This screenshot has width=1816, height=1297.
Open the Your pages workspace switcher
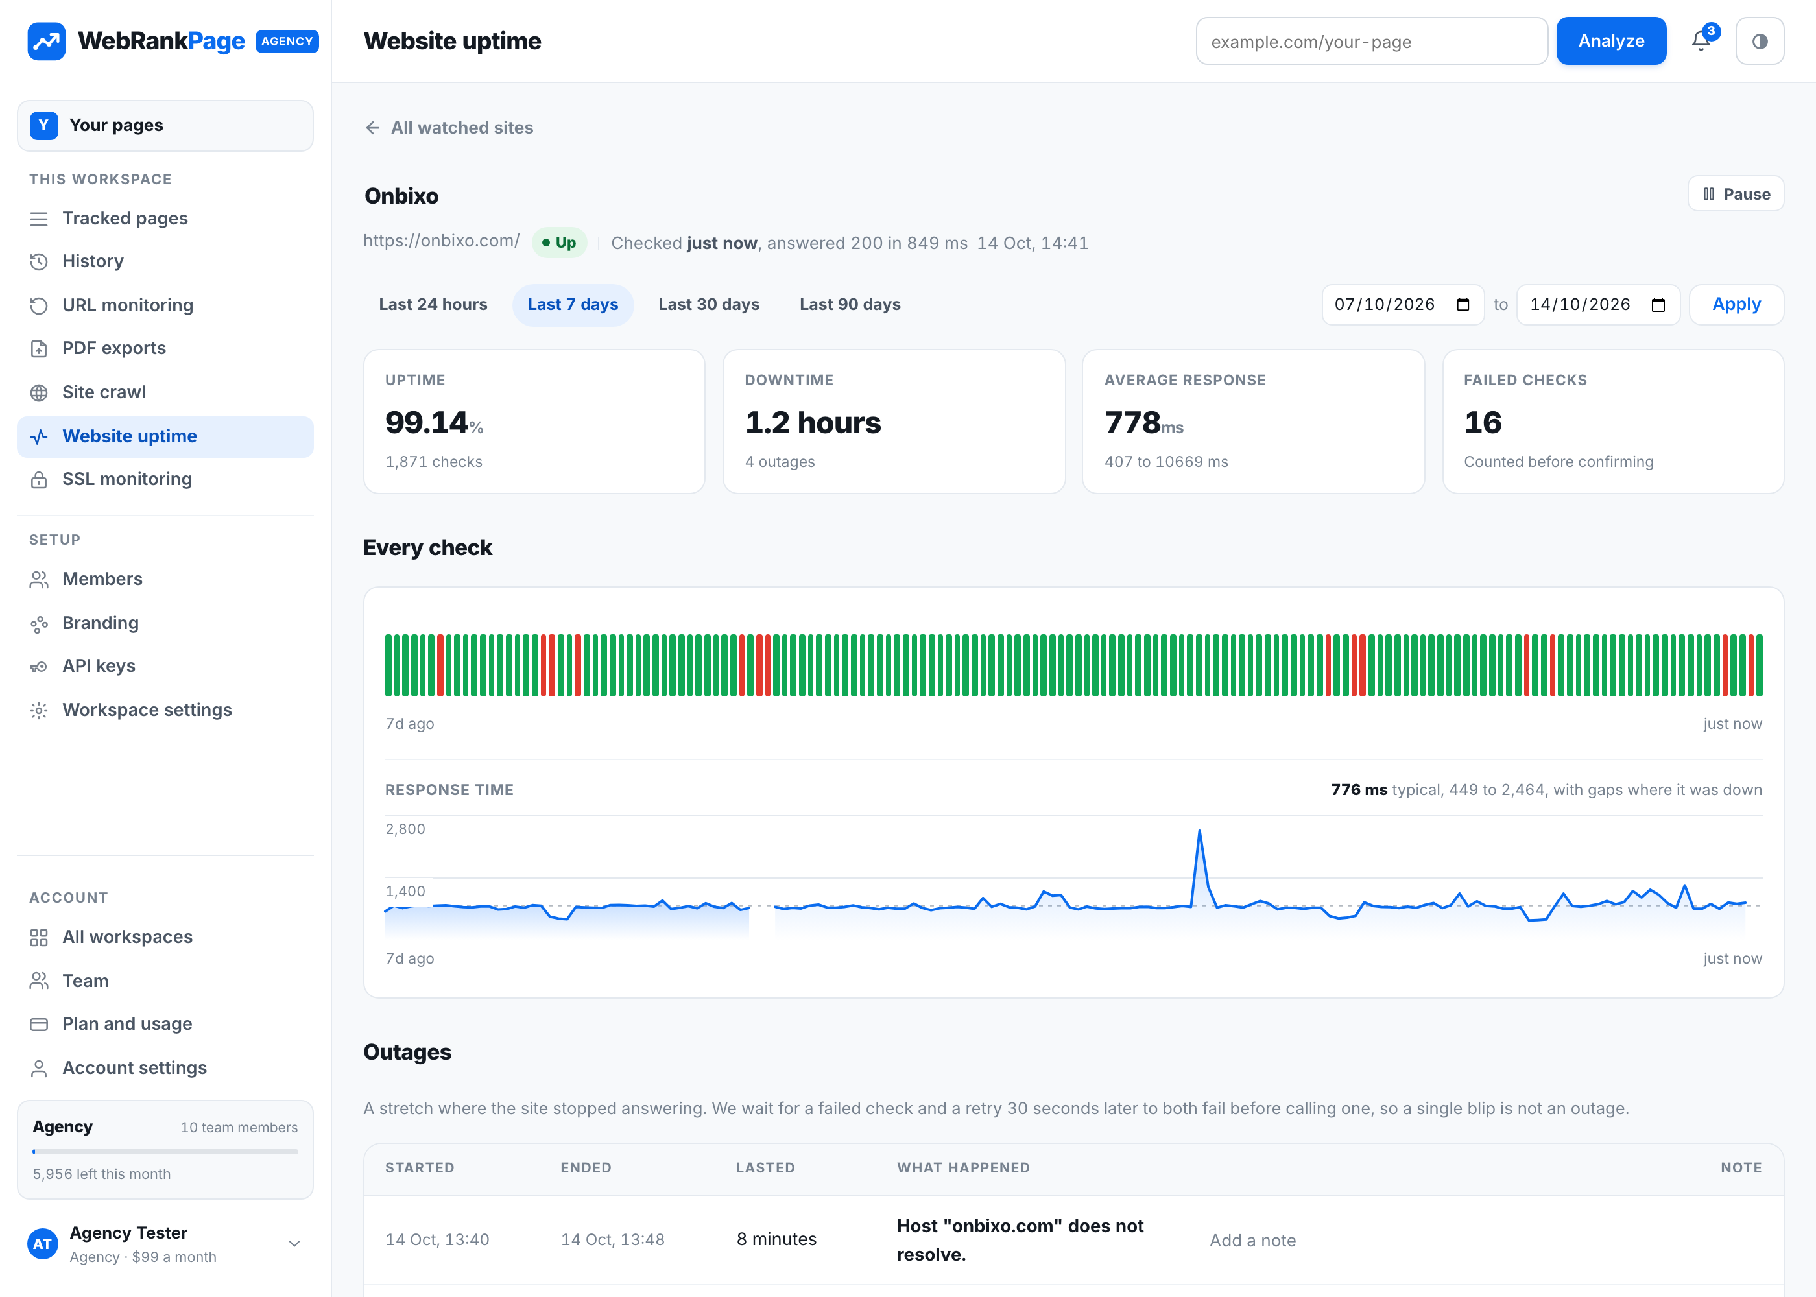[165, 125]
